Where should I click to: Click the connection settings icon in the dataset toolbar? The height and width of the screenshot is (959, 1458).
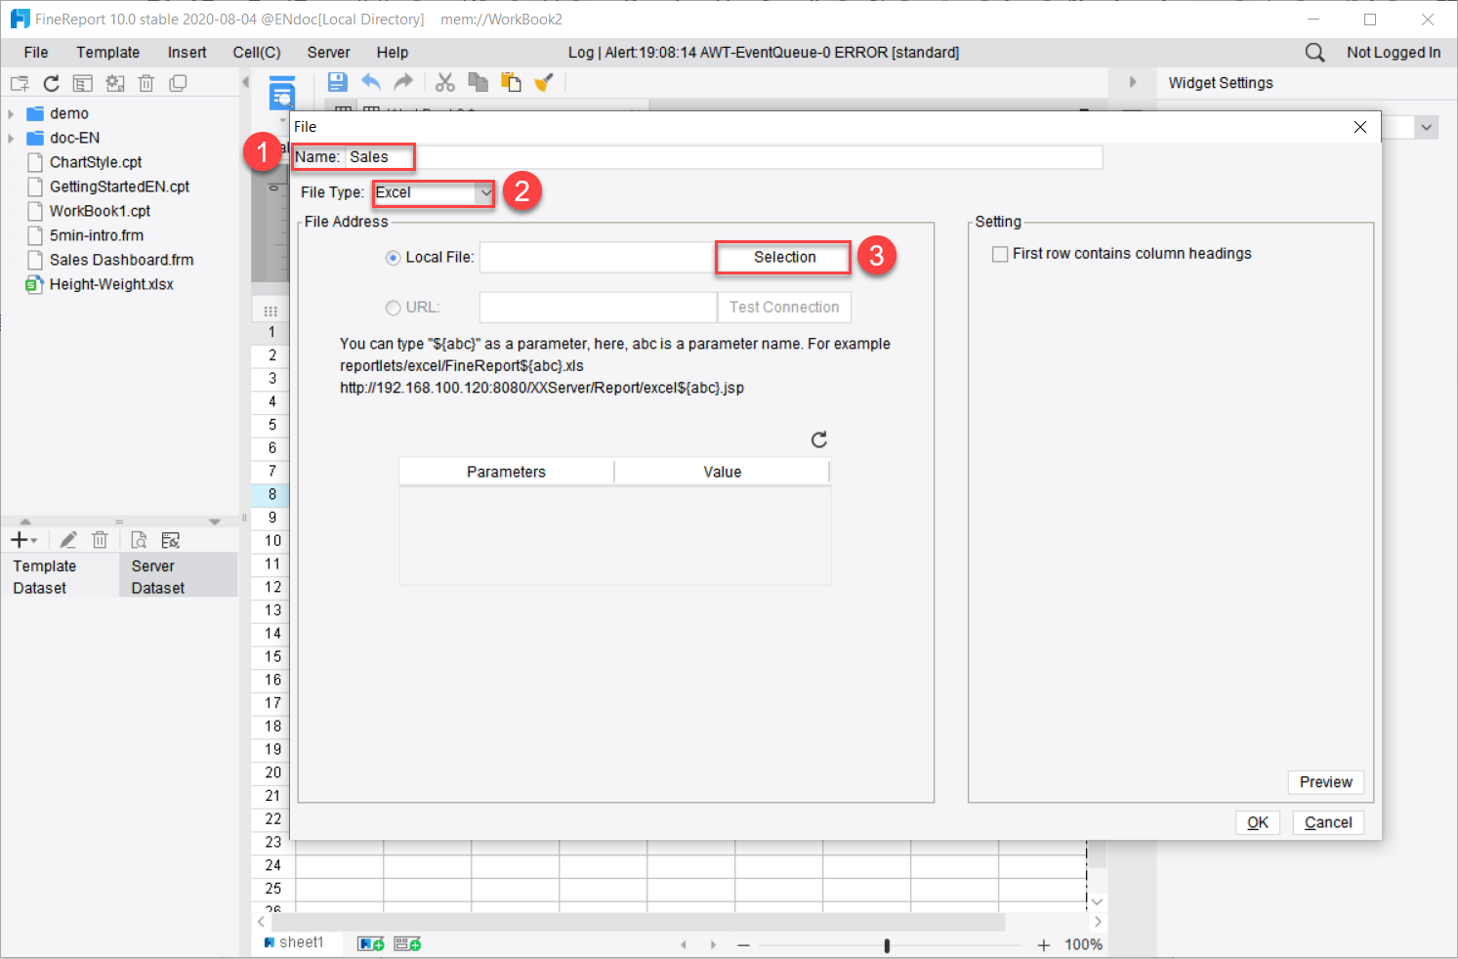point(171,540)
